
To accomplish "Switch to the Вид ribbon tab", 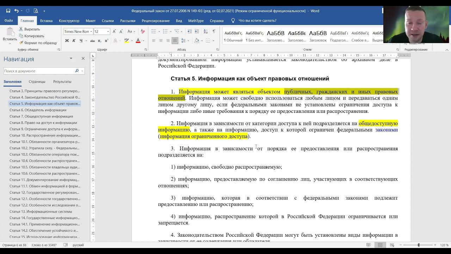I will click(x=179, y=21).
